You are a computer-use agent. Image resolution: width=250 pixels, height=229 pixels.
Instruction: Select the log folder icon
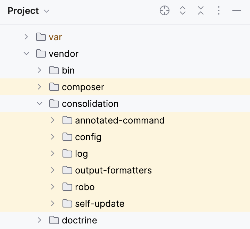(67, 154)
